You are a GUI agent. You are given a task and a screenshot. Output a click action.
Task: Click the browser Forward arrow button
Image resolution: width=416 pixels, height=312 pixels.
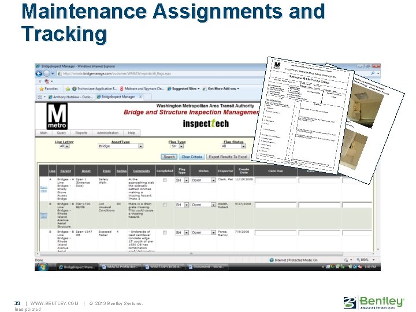tap(47, 73)
